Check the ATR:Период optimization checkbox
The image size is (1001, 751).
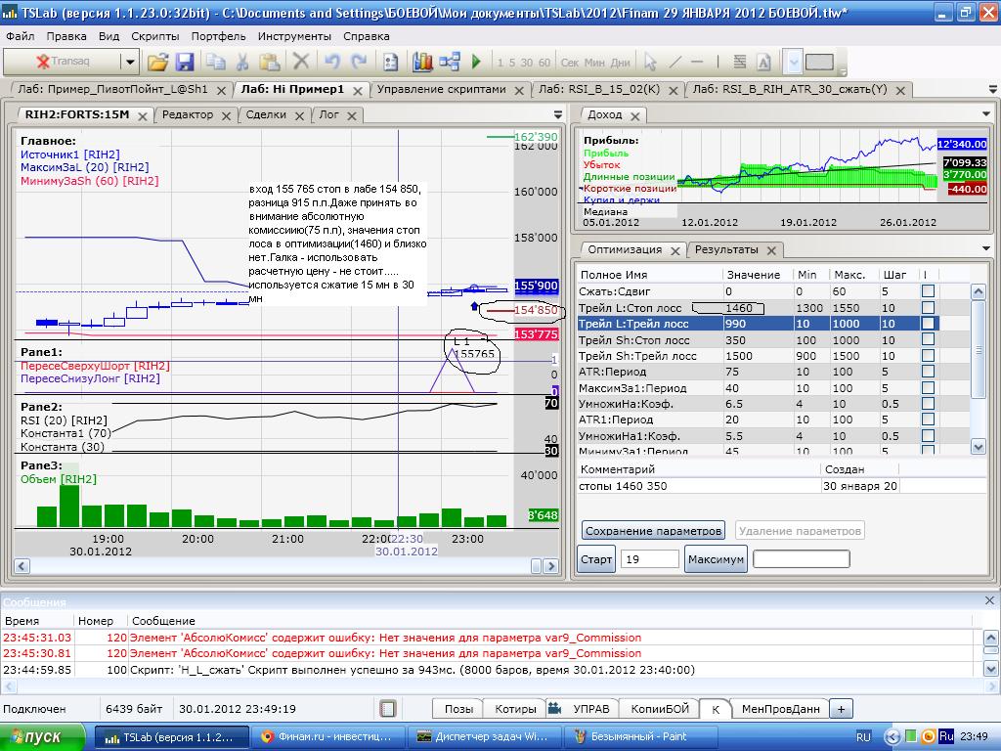(928, 372)
